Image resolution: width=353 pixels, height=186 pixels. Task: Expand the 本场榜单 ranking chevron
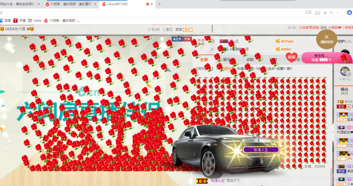click(201, 48)
